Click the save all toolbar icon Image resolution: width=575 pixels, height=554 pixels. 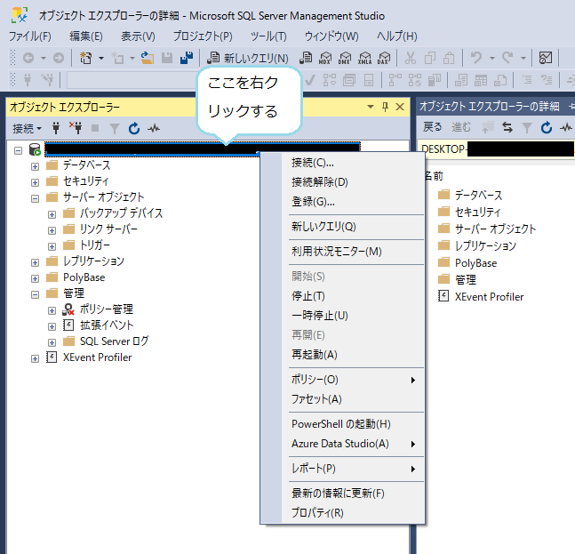(x=187, y=58)
